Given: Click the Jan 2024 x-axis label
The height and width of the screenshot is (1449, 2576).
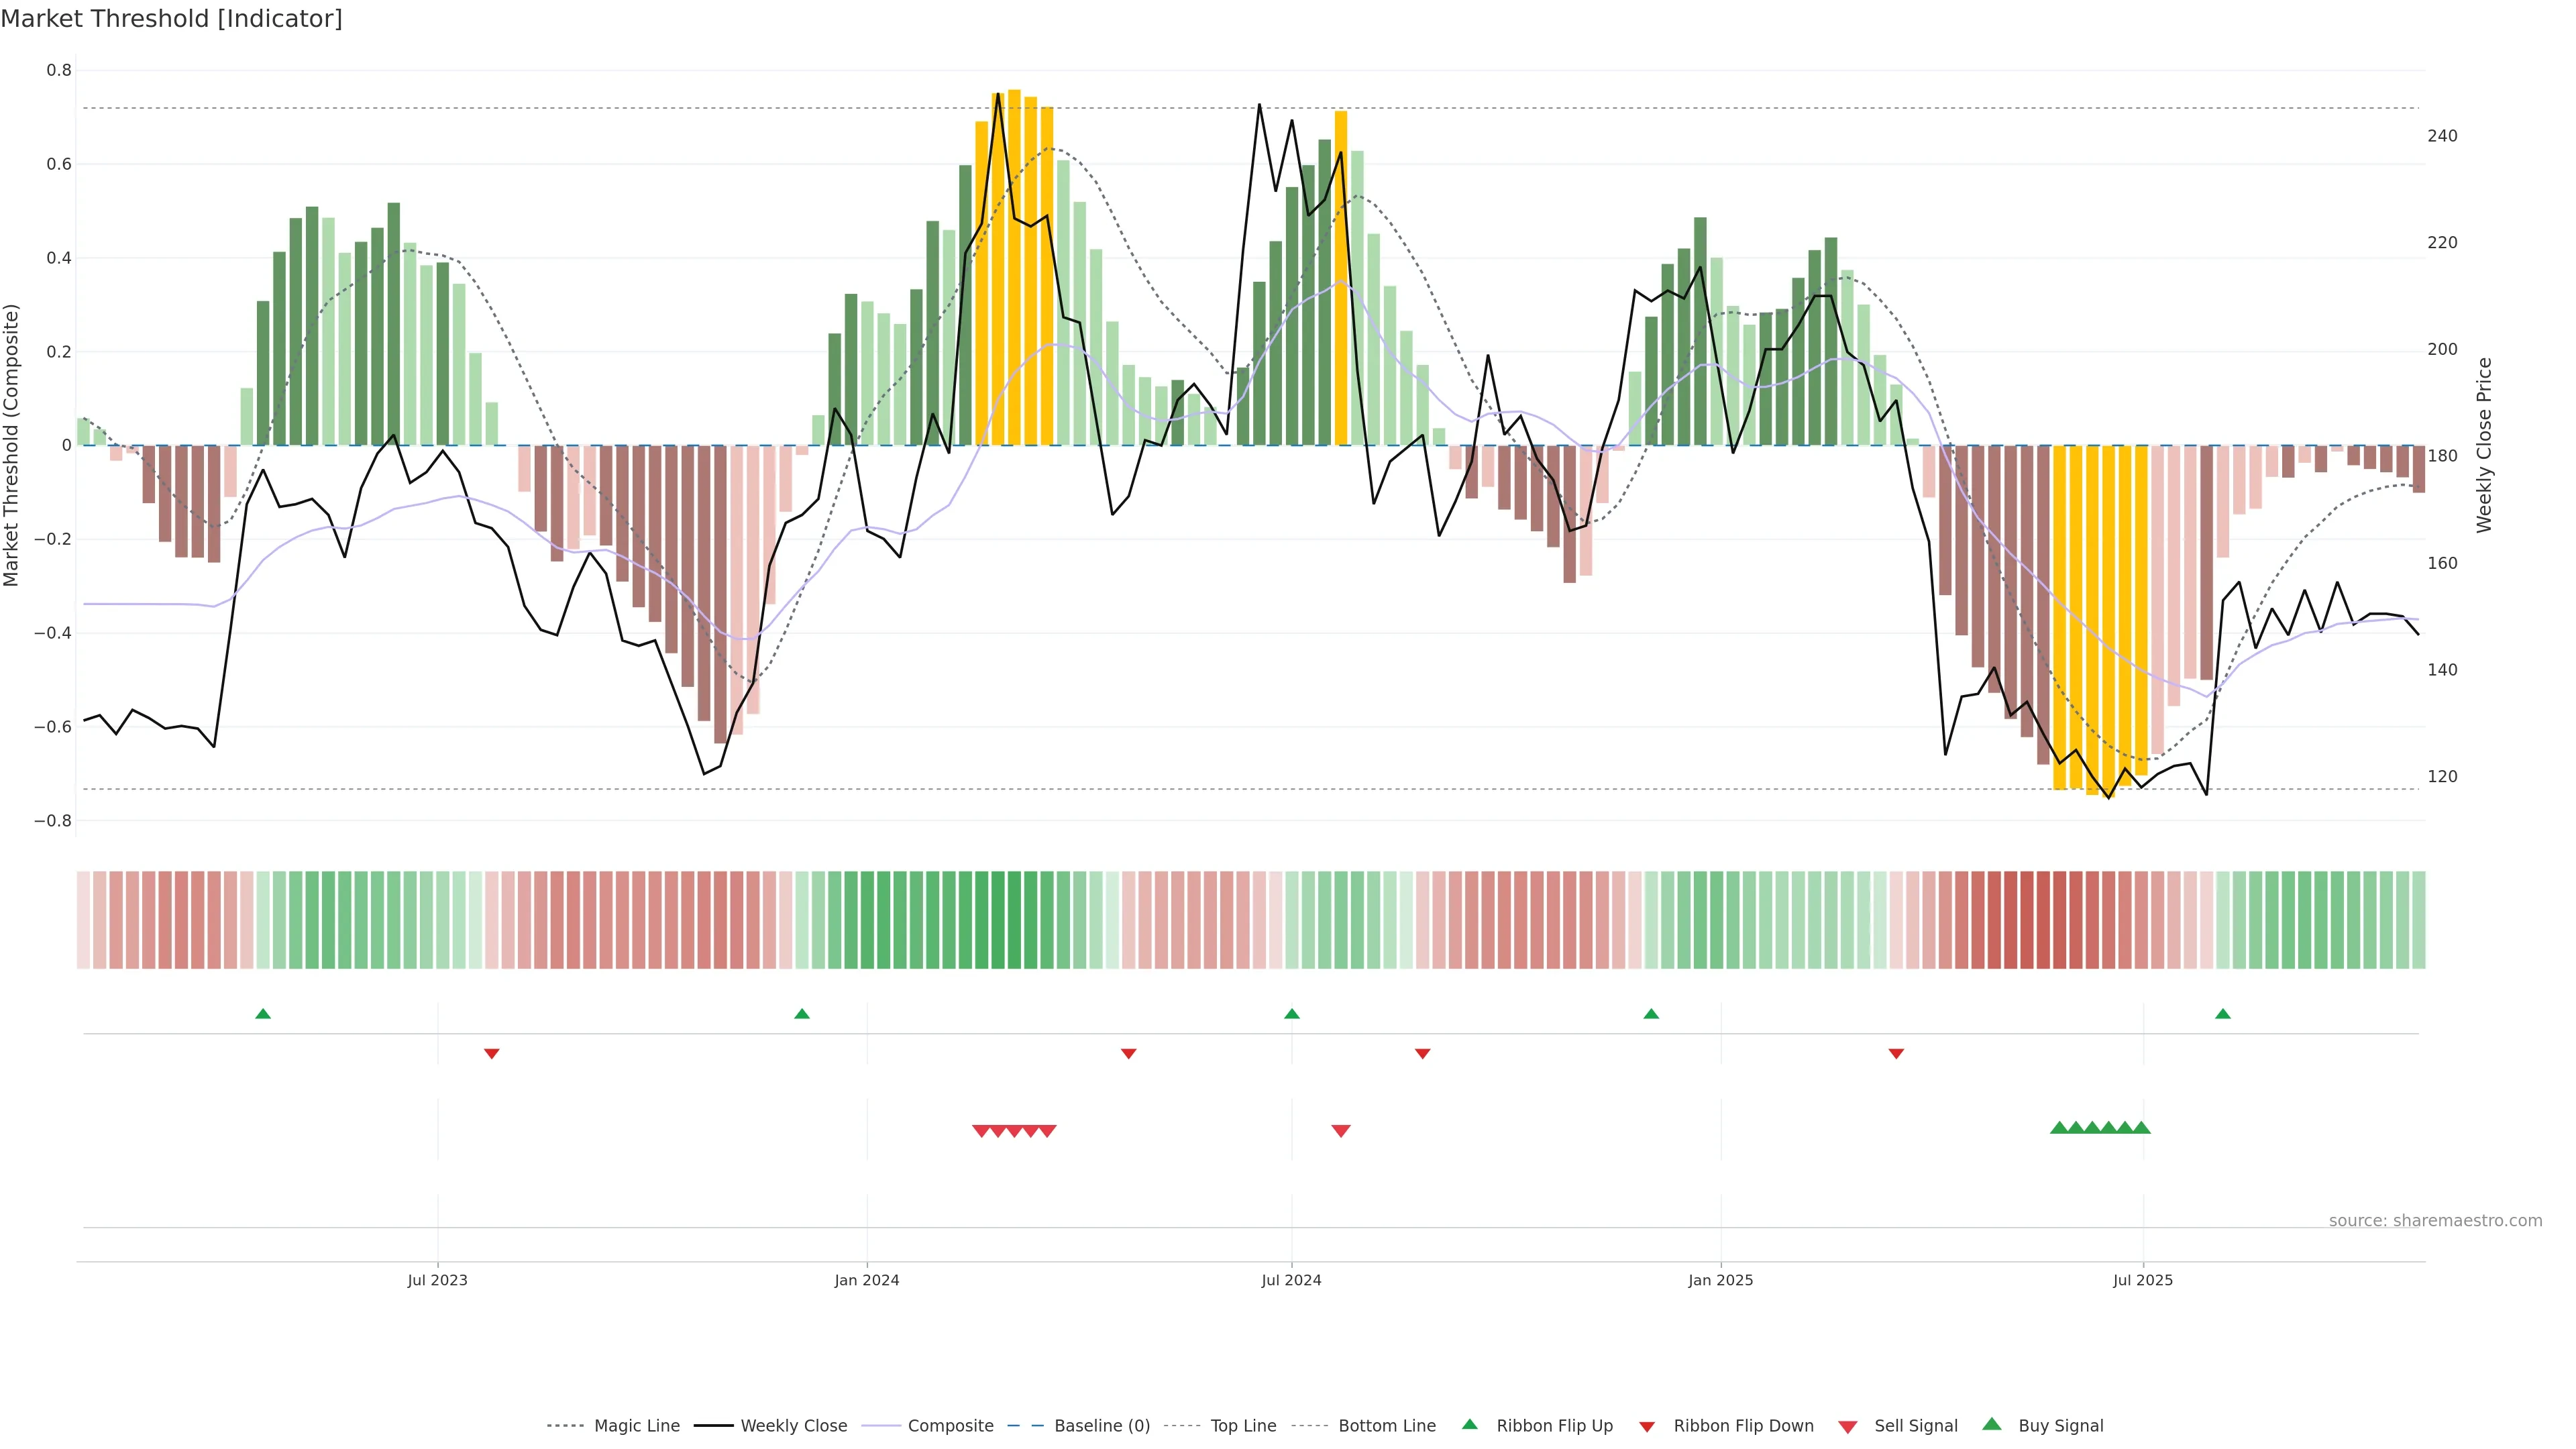Looking at the screenshot, I should [x=867, y=1280].
